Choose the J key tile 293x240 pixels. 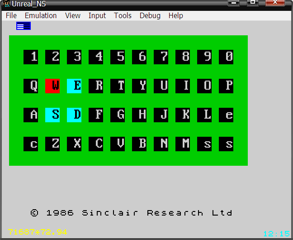(161, 115)
